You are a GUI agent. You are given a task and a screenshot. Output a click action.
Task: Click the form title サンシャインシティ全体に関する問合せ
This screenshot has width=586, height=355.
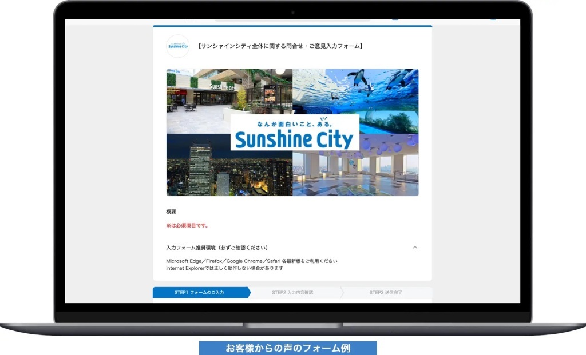[x=280, y=46]
